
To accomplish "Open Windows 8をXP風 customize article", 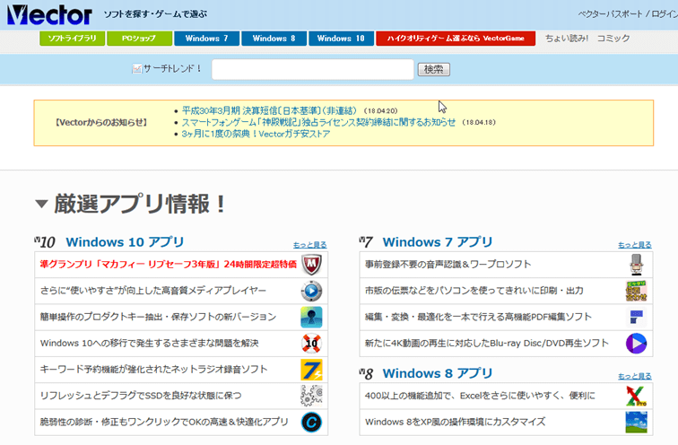I will pos(455,422).
